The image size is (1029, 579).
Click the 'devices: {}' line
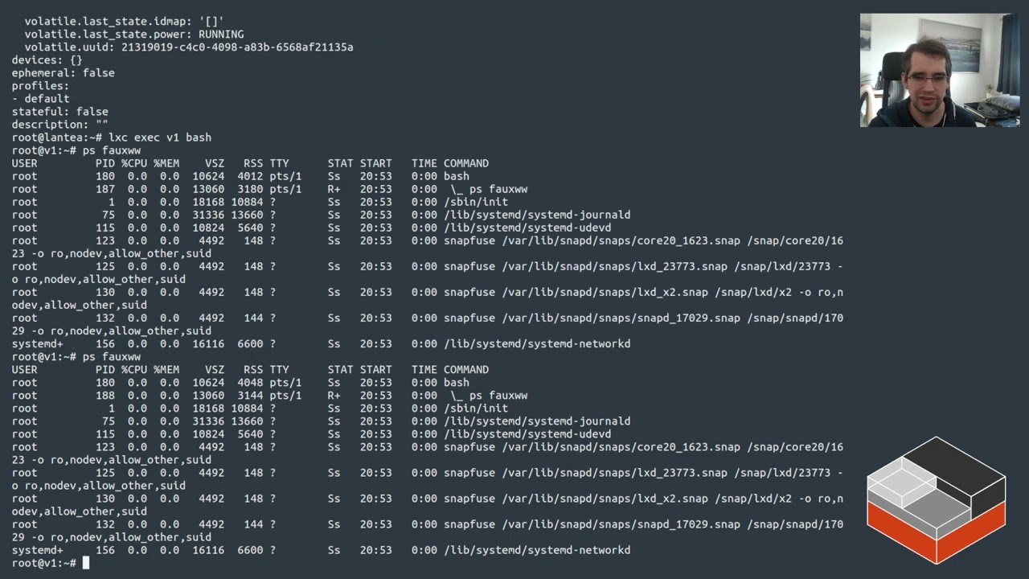47,60
